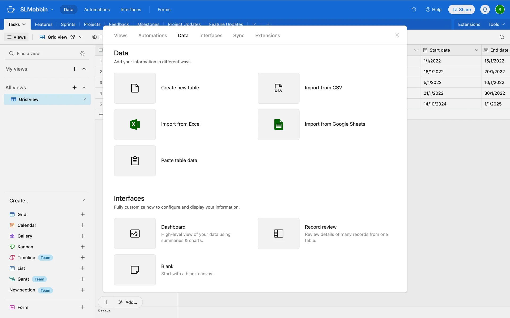Screen dimensions: 510x318
Task: Open the Dashboard interface tile
Action: pyautogui.click(x=135, y=233)
